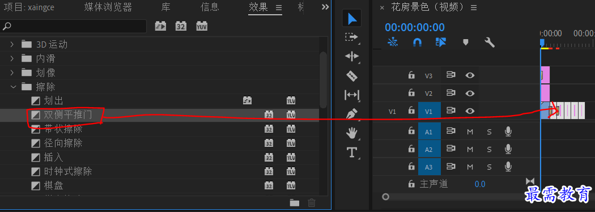Image resolution: width=595 pixels, height=212 pixels.
Task: Switch to the 媒体浏览器 tab
Action: click(x=108, y=7)
